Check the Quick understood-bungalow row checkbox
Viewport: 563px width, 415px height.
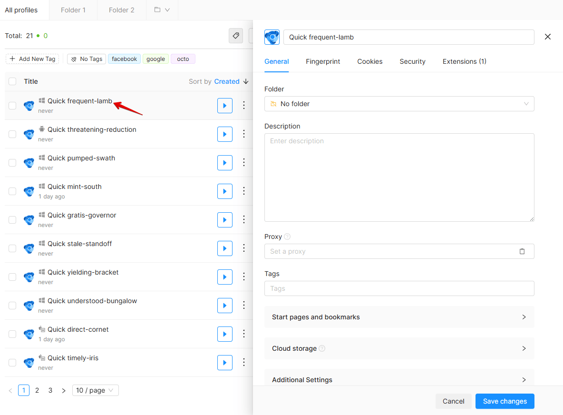click(12, 306)
